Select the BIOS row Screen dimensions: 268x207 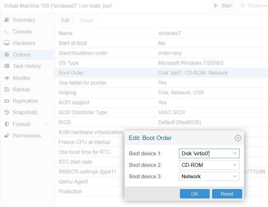pyautogui.click(x=161, y=122)
